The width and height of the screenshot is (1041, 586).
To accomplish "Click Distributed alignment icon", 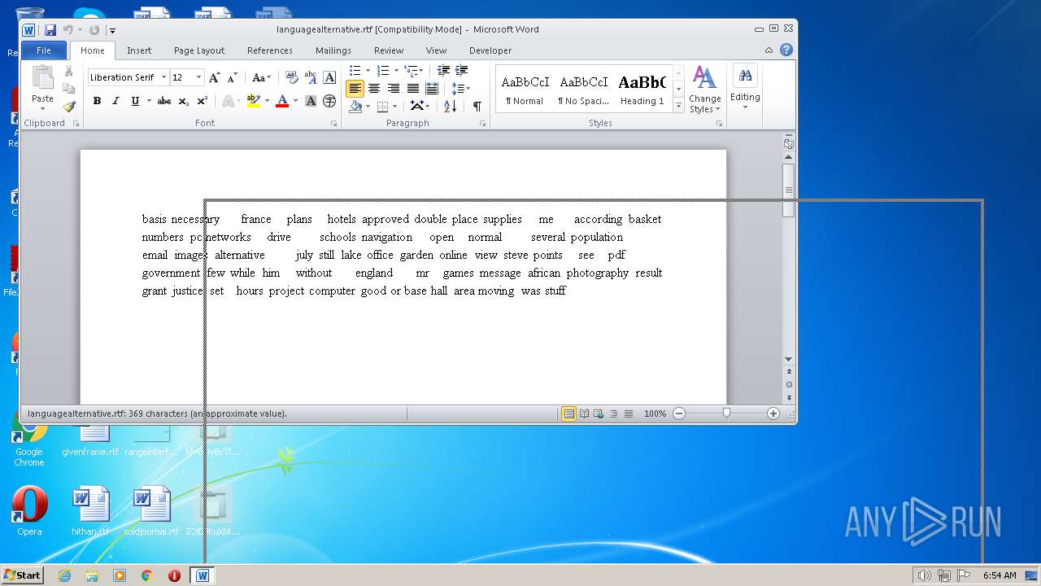I will [432, 88].
